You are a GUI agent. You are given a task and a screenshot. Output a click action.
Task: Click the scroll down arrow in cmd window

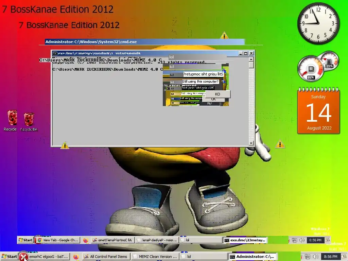251,143
